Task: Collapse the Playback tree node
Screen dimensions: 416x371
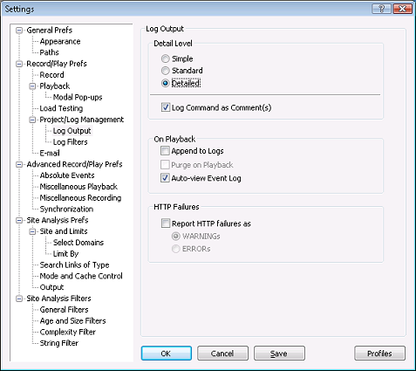Action: point(32,86)
